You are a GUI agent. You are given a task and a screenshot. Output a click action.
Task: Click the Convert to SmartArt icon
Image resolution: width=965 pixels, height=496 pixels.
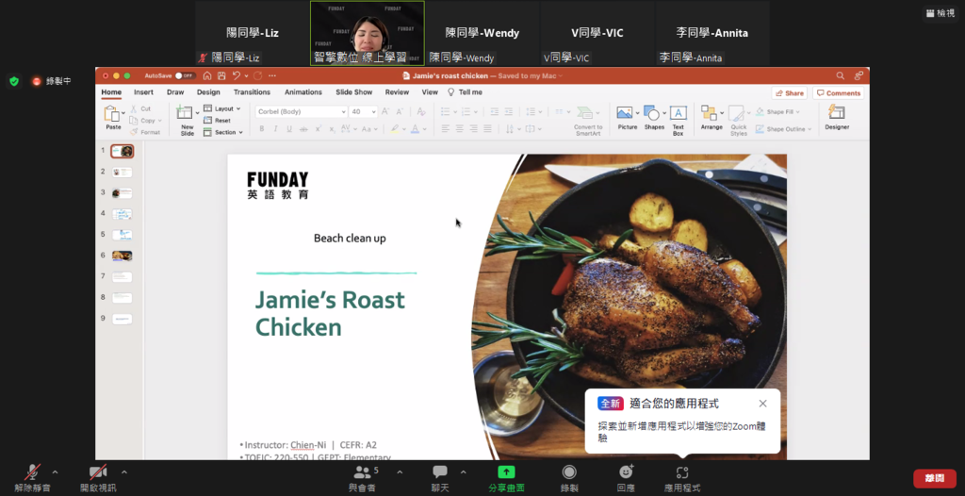pos(584,113)
